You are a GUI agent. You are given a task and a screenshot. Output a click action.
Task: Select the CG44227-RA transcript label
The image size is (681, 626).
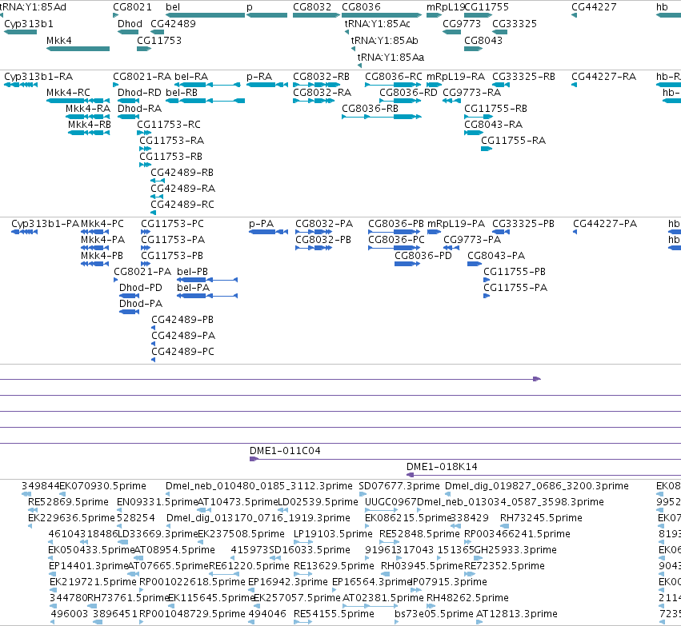(x=603, y=77)
